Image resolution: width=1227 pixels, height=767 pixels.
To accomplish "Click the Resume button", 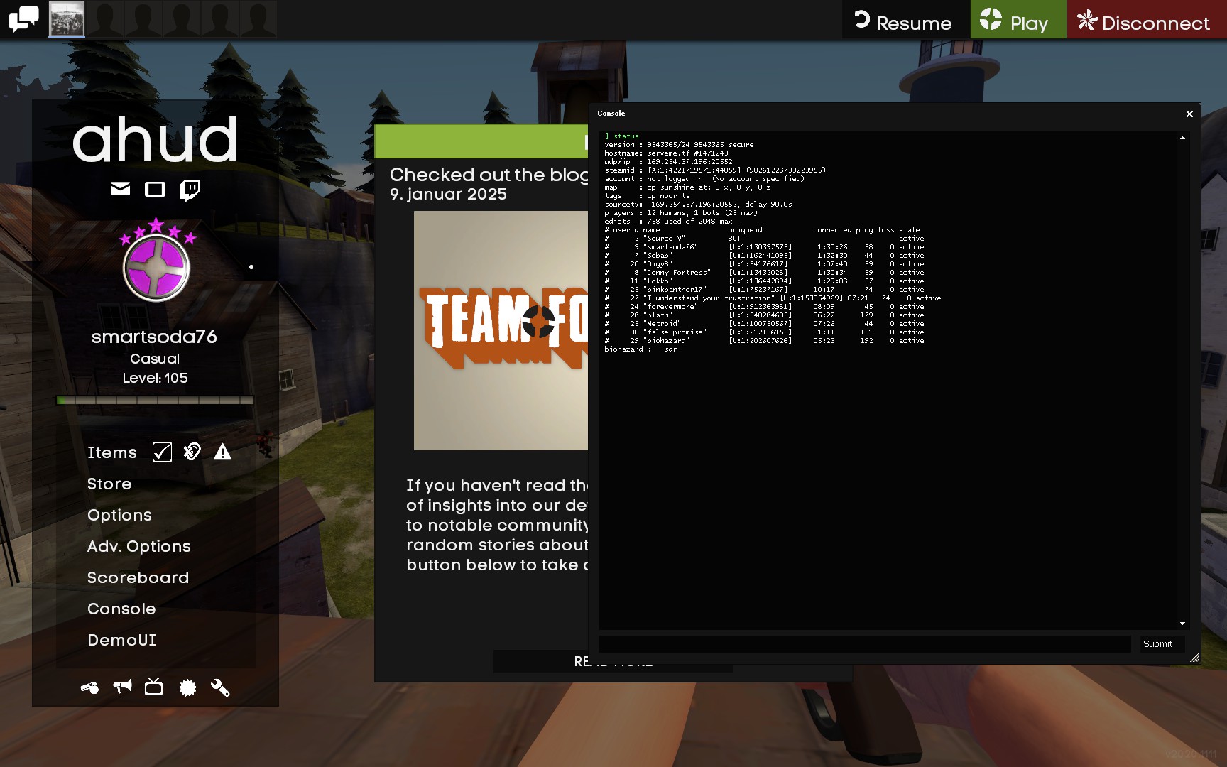I will click(903, 21).
